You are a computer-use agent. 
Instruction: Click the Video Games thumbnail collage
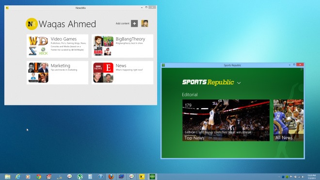[x=38, y=46]
